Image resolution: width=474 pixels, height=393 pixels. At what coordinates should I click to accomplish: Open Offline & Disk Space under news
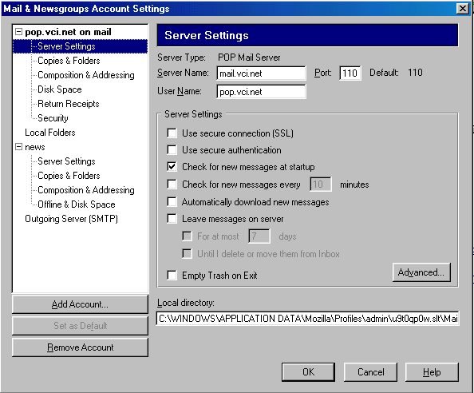(x=77, y=204)
